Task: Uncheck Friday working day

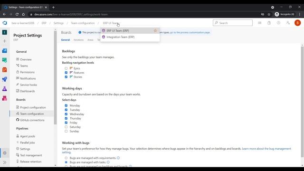Action: coord(66,123)
